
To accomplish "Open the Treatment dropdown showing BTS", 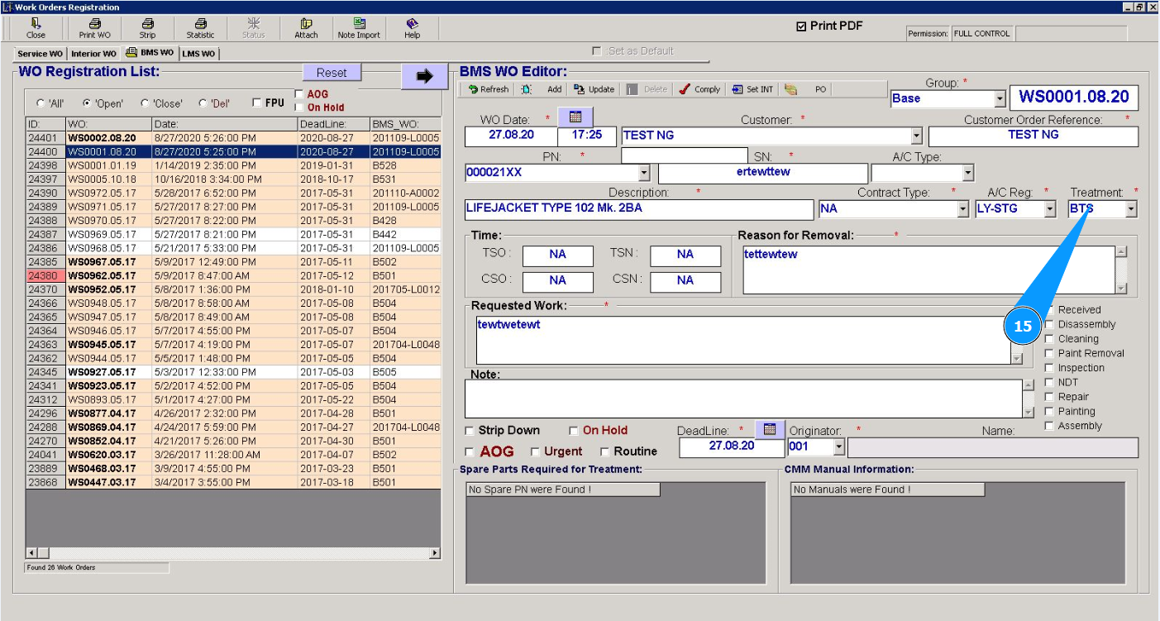I will tap(1130, 209).
